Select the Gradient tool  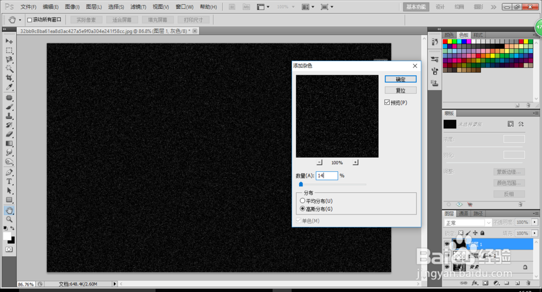tap(9, 144)
